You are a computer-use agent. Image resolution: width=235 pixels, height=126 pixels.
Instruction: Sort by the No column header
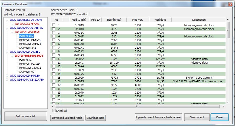[56, 20]
